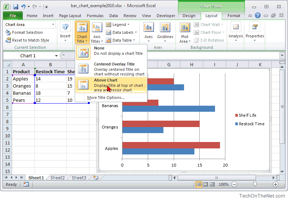
Task: Open the Developer ribbon tab
Action: tap(166, 16)
